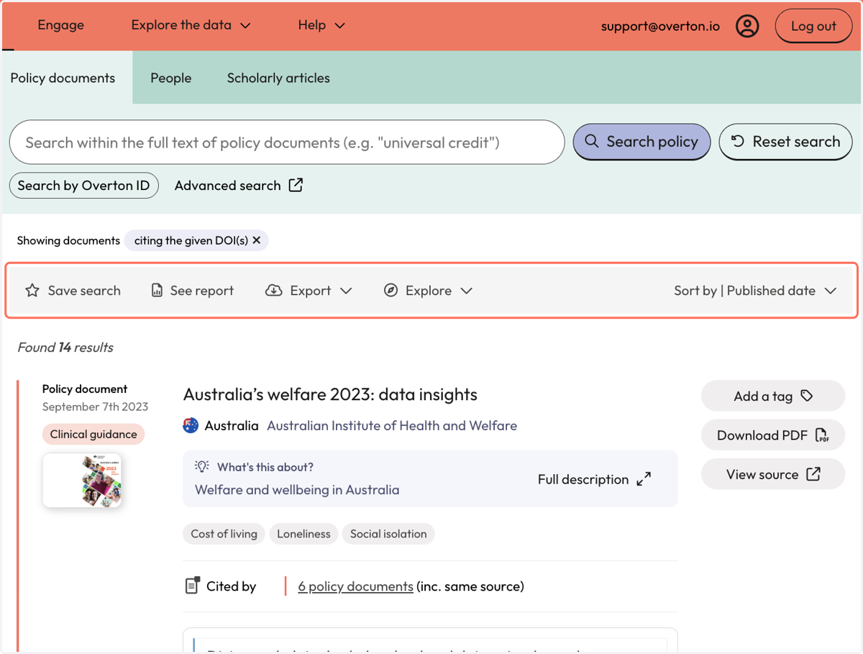
Task: Click the expand arrows icon beside Full description
Action: [644, 479]
